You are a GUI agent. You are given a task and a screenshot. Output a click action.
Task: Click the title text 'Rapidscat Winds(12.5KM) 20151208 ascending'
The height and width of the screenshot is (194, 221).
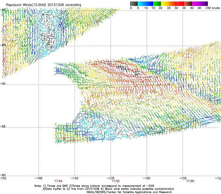pos(44,5)
